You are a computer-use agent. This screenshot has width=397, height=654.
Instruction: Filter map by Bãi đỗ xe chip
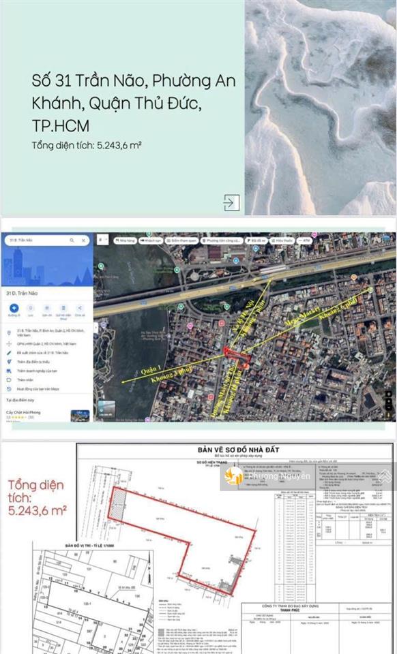256,240
